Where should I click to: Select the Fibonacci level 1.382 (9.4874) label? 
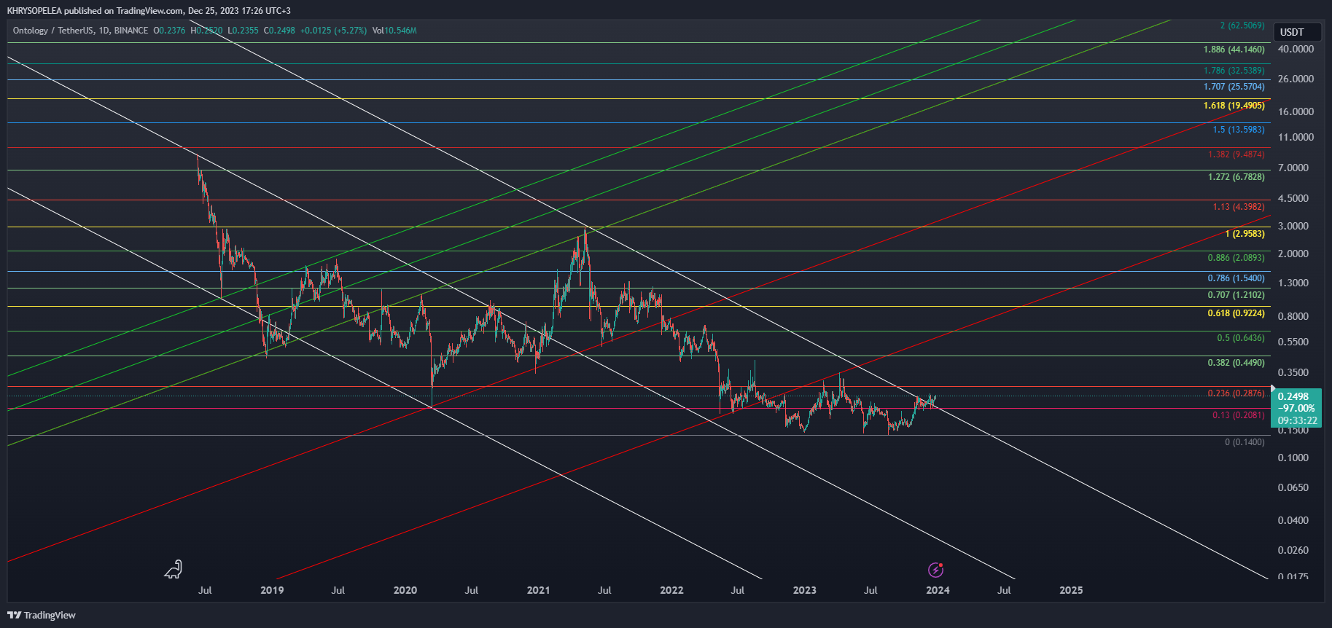click(x=1236, y=154)
